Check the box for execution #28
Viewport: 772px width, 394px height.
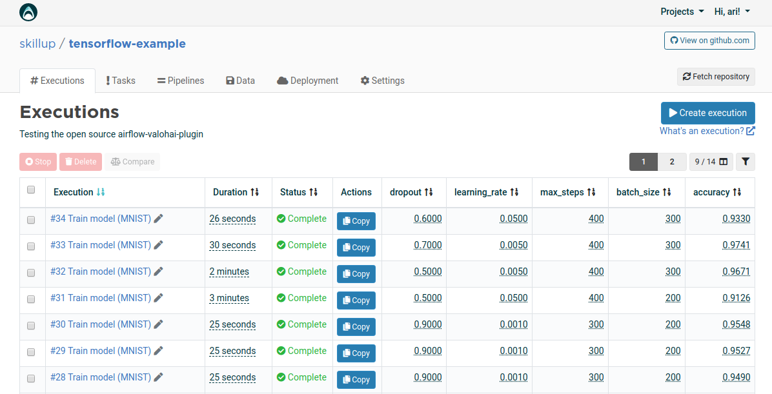point(31,379)
